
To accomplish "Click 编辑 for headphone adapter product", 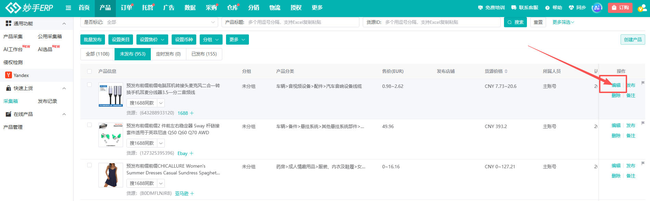I will tap(616, 85).
